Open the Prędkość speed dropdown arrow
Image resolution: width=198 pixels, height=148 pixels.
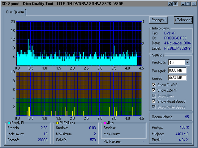point(187,63)
